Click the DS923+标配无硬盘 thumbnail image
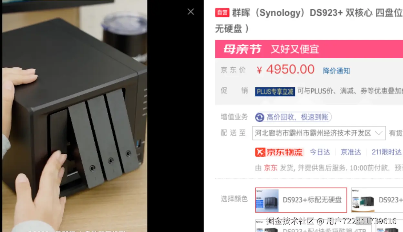 click(x=267, y=200)
